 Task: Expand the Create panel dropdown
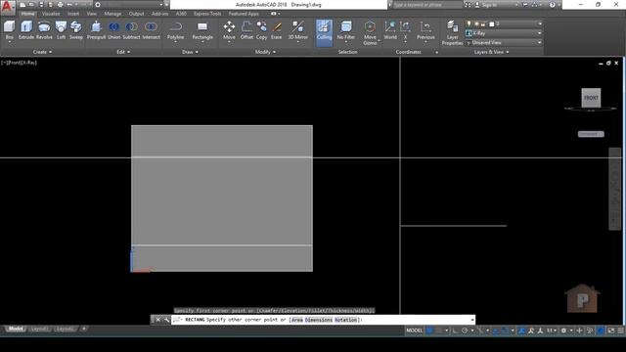pyautogui.click(x=42, y=52)
